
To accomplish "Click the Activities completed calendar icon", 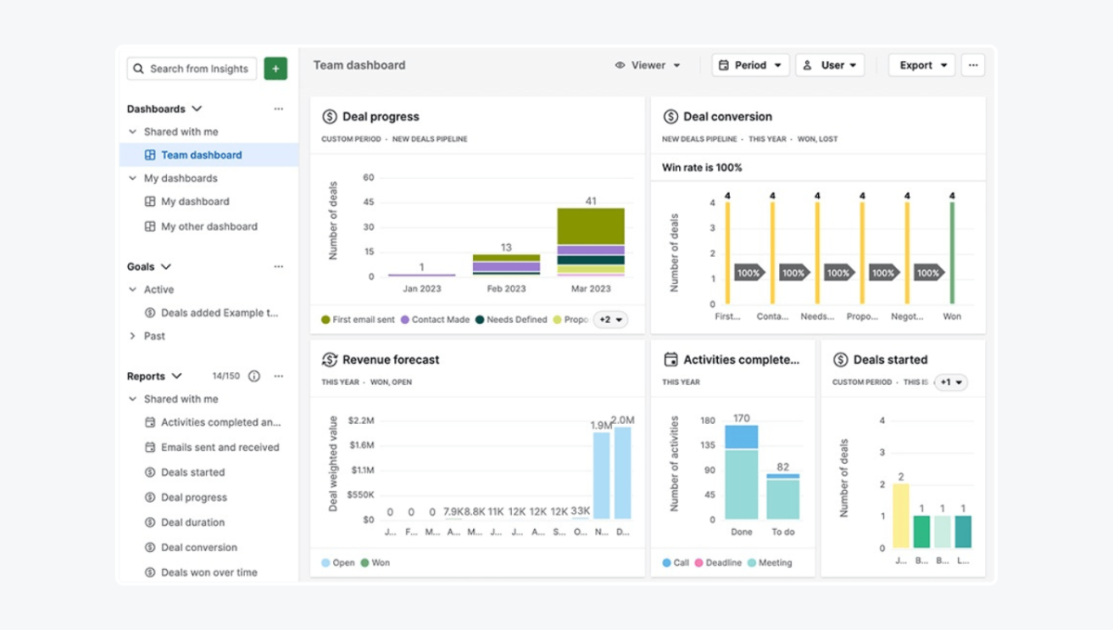I will point(671,360).
